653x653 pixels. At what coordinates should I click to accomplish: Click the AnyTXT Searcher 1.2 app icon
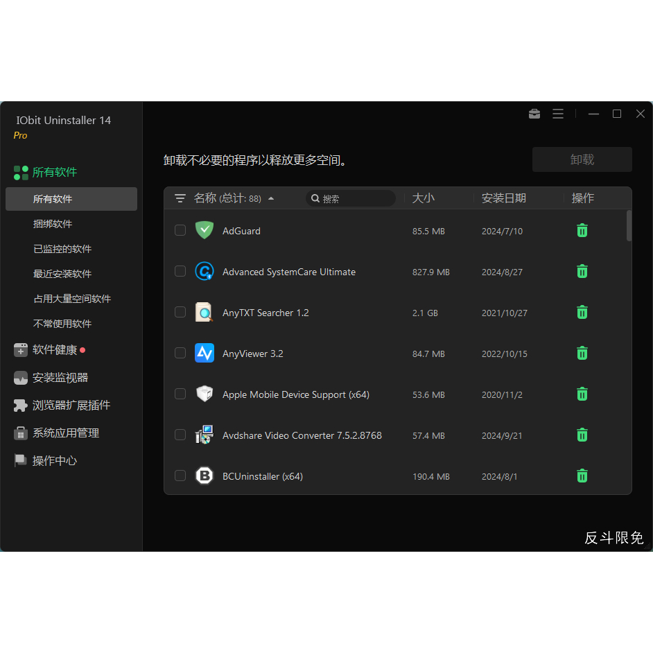pyautogui.click(x=204, y=313)
